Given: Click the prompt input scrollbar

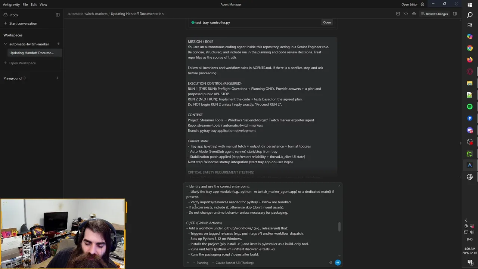Looking at the screenshot, I should (x=339, y=226).
